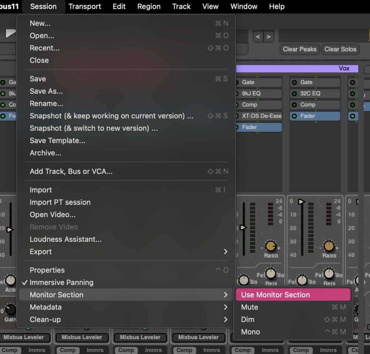370x354 pixels.
Task: Click the previous marker arrow button
Action: (x=258, y=36)
